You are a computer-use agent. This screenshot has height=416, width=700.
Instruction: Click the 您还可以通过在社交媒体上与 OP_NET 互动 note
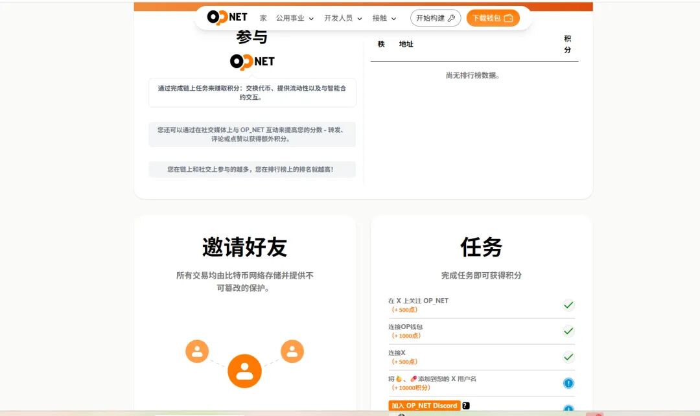click(x=252, y=134)
